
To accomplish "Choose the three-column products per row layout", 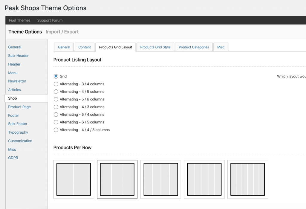I will [117, 179].
